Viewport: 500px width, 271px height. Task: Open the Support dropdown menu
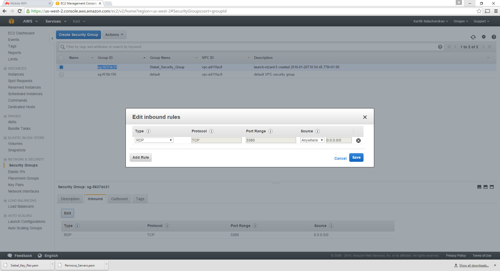click(481, 21)
